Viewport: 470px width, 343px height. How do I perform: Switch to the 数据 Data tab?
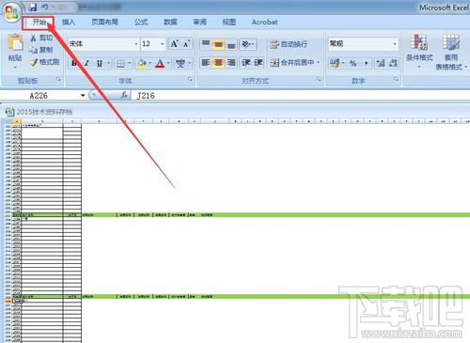170,23
